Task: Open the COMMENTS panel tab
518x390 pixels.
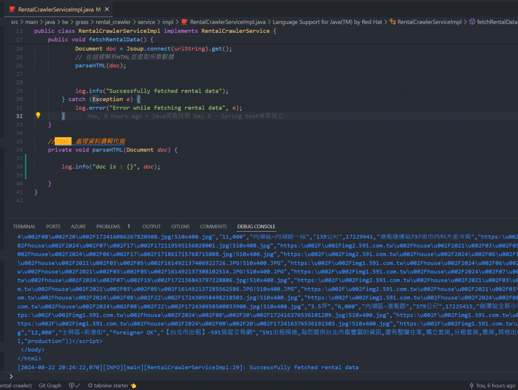Action: [213, 227]
